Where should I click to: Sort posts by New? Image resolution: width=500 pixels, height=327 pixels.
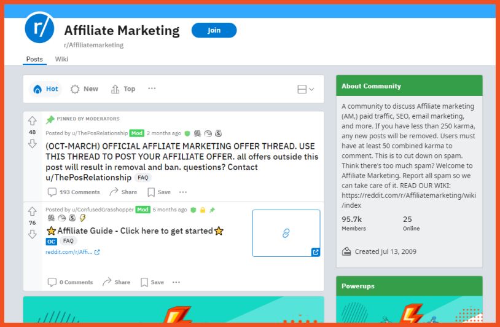[85, 89]
